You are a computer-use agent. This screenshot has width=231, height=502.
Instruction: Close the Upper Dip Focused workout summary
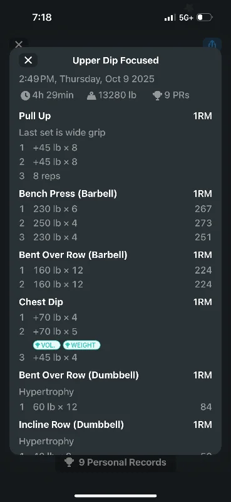coord(28,60)
